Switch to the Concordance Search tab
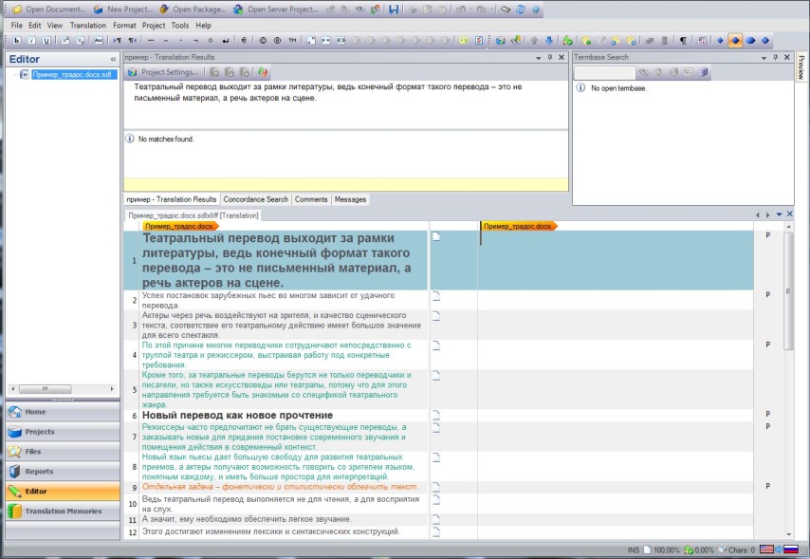810x559 pixels. pos(255,199)
